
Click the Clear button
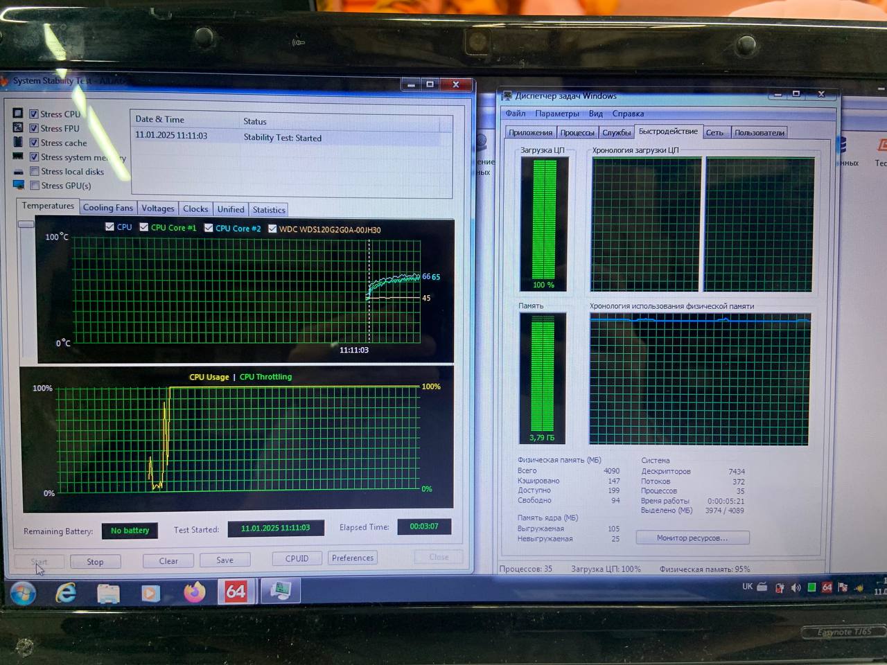168,561
